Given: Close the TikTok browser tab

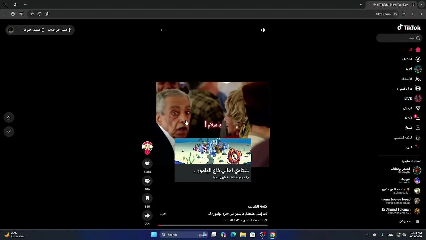Looking at the screenshot, I should [x=369, y=5].
